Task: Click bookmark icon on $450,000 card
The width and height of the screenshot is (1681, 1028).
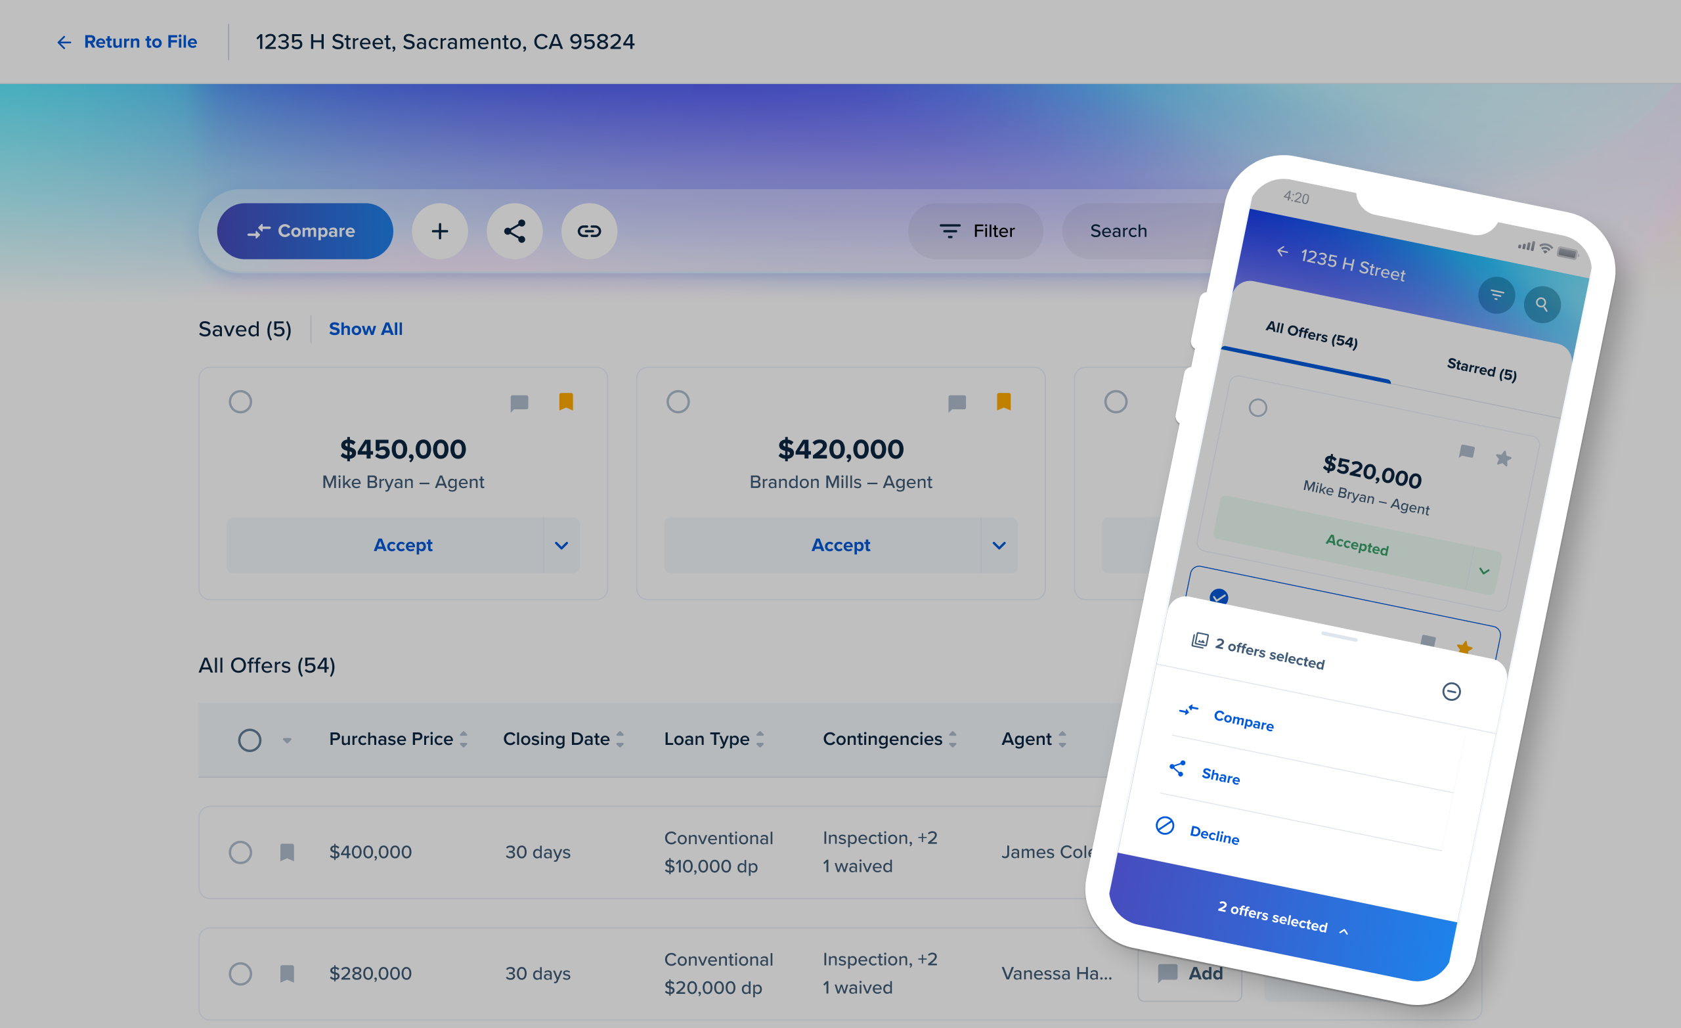Action: point(565,401)
